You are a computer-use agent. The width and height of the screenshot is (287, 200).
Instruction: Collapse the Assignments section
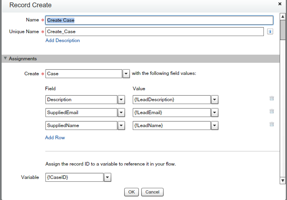click(x=5, y=59)
